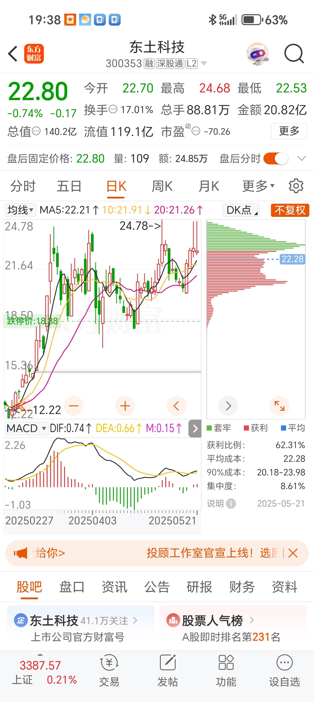Select 股吧 tab

(29, 587)
